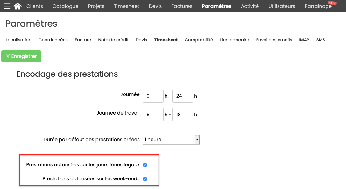Switch to the Lien bancaire tab

click(x=234, y=40)
